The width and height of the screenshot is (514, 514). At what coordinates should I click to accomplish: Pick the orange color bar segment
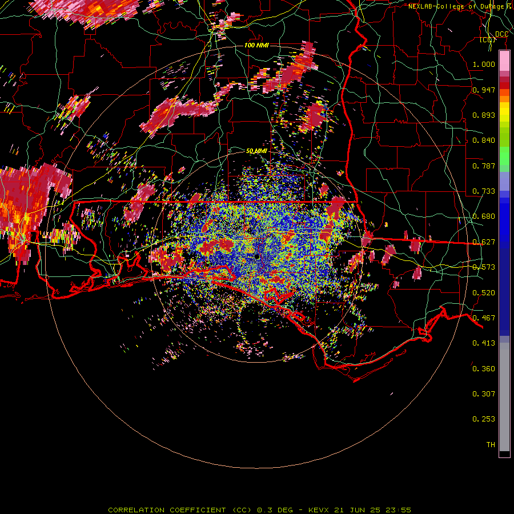pyautogui.click(x=504, y=99)
